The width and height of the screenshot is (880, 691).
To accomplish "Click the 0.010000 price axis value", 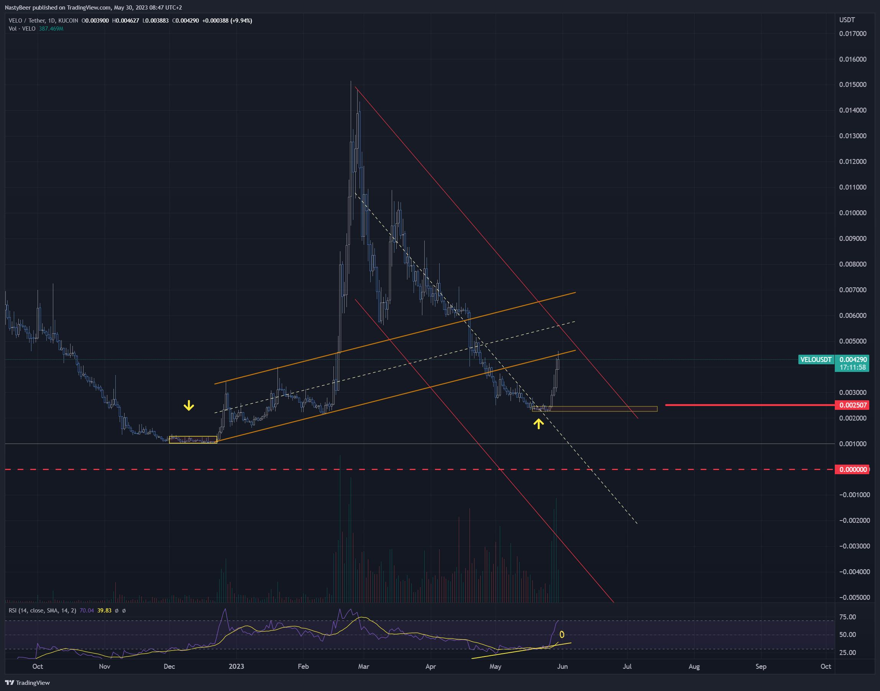I will tap(852, 213).
